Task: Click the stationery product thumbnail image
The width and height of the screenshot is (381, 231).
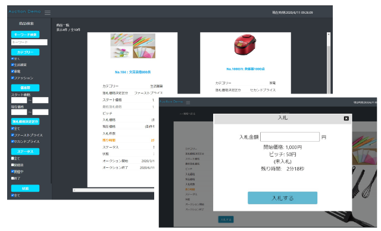Action: (x=133, y=46)
